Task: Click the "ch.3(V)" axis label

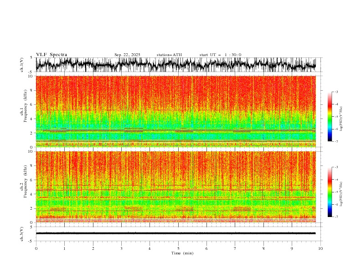Action: tap(22, 234)
